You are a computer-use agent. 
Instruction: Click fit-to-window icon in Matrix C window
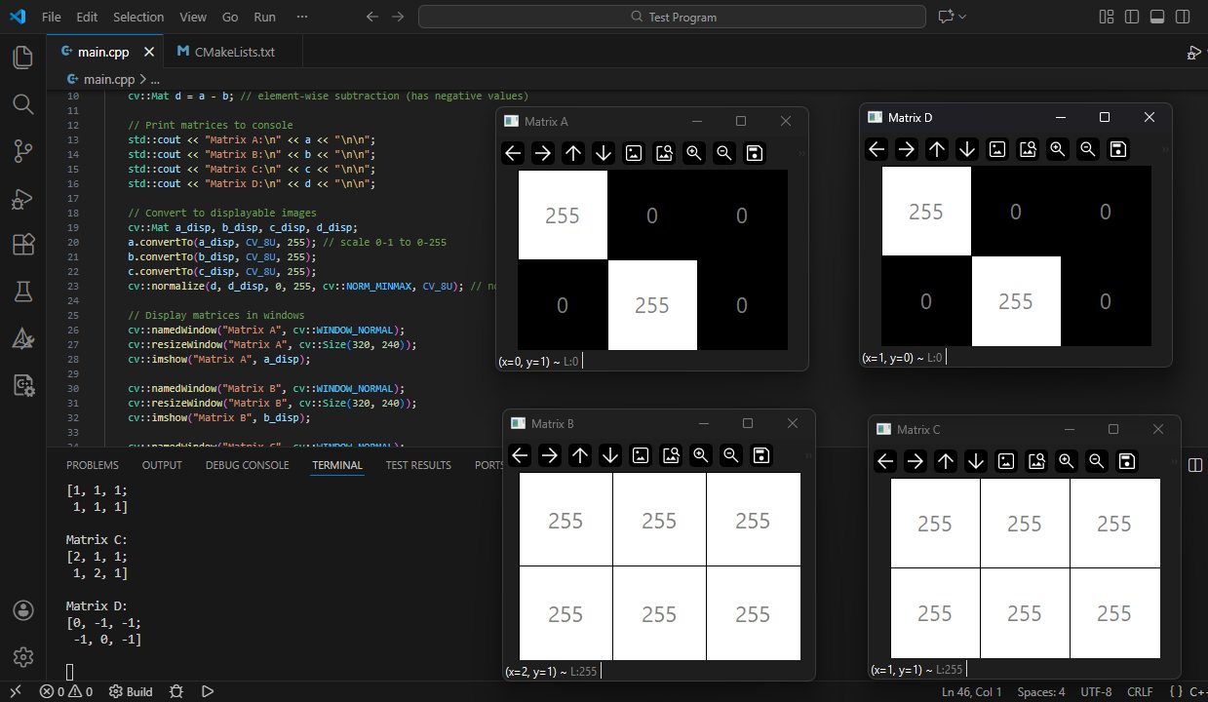point(1035,461)
